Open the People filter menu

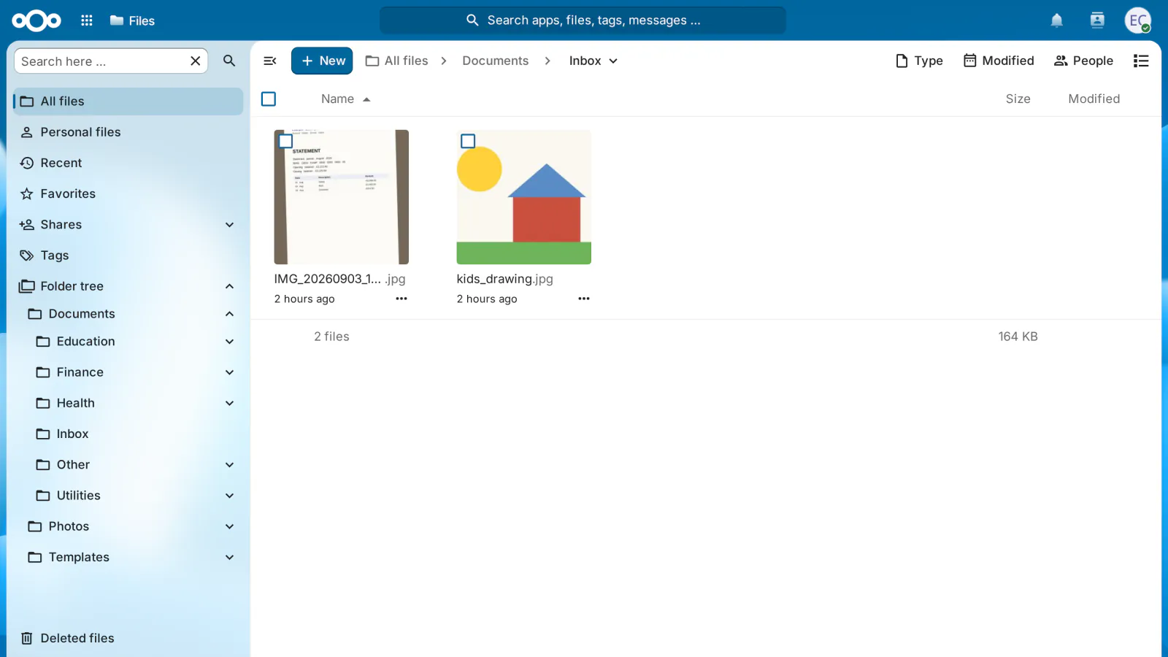click(x=1083, y=61)
